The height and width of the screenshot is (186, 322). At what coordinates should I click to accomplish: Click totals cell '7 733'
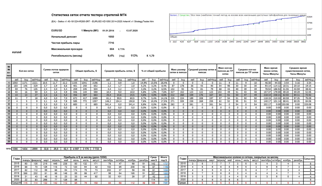[x=95, y=149]
